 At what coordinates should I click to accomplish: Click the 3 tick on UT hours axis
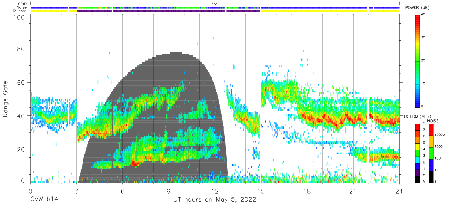coord(76,191)
